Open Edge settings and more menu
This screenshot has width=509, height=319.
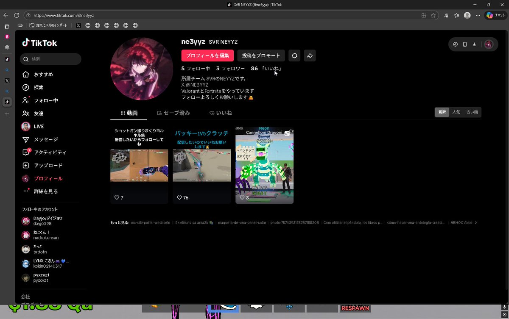tap(478, 15)
